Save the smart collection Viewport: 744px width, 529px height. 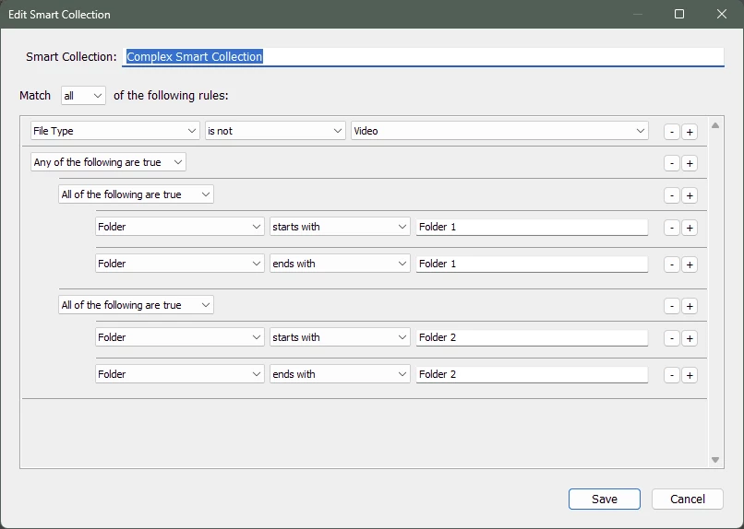[605, 500]
